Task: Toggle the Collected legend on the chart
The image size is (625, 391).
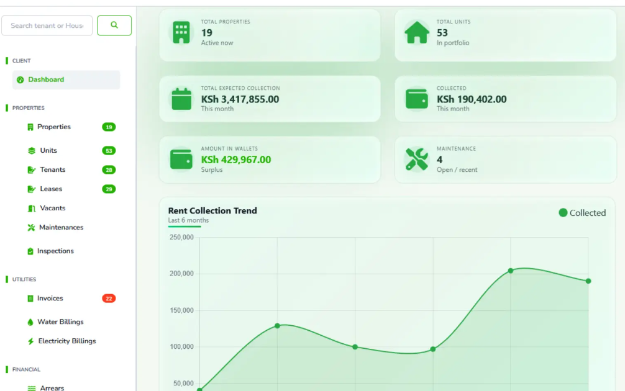Action: click(x=582, y=212)
